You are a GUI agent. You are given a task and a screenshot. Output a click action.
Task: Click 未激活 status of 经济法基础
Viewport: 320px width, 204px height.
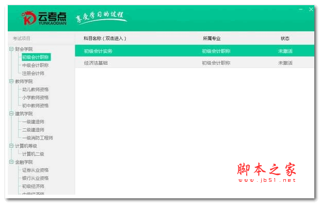tap(285, 63)
